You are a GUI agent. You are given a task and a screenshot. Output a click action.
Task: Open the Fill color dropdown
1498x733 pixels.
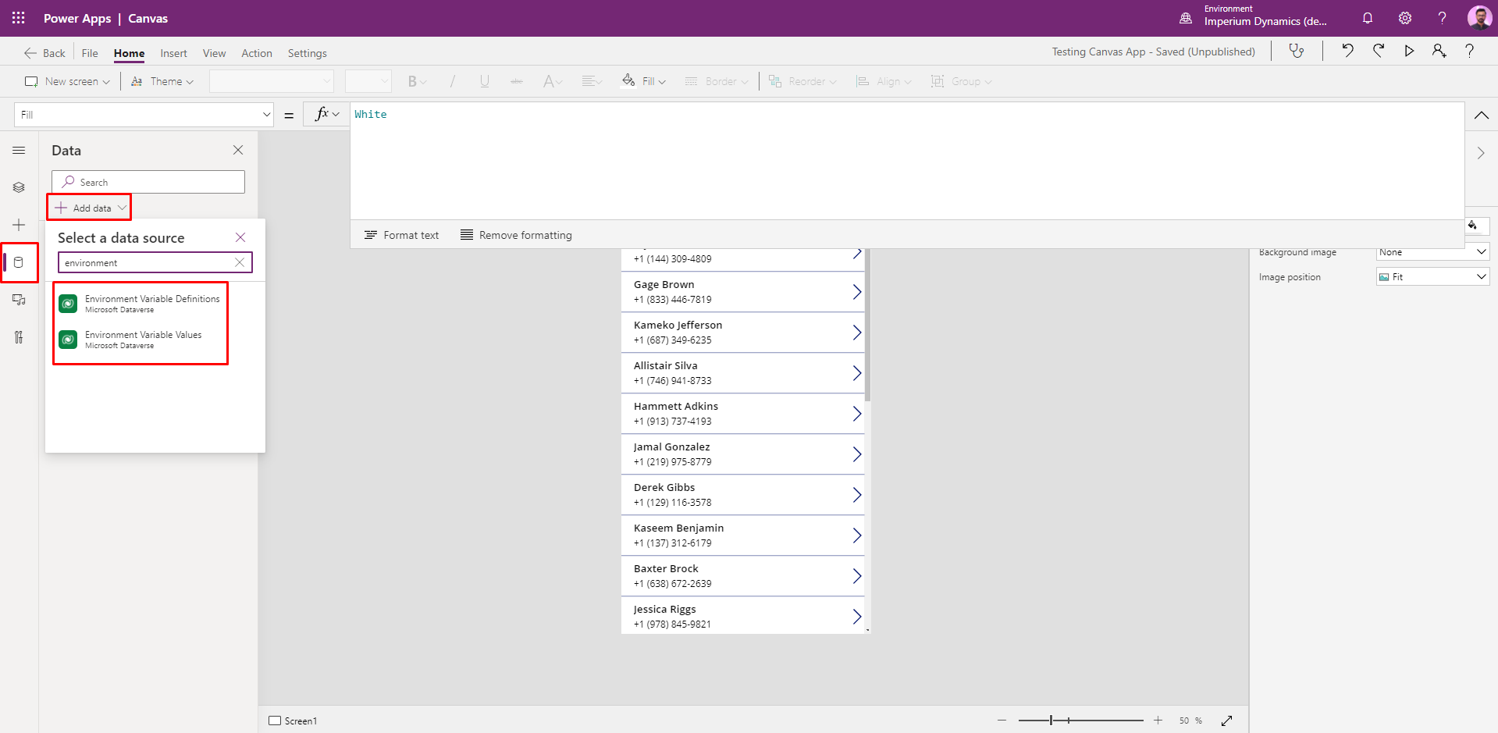coord(643,81)
